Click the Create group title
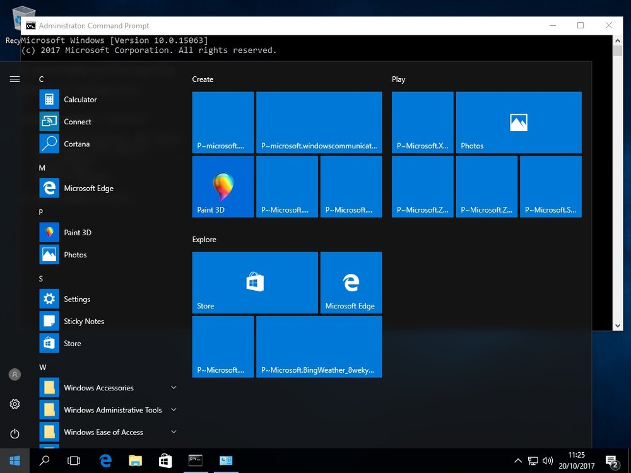The image size is (631, 473). (203, 79)
